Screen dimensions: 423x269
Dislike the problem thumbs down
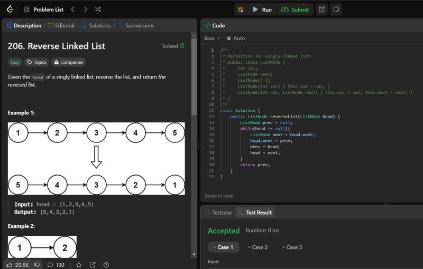(x=37, y=265)
